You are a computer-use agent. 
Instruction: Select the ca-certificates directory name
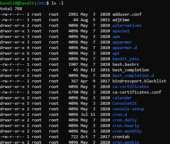[x=131, y=87]
